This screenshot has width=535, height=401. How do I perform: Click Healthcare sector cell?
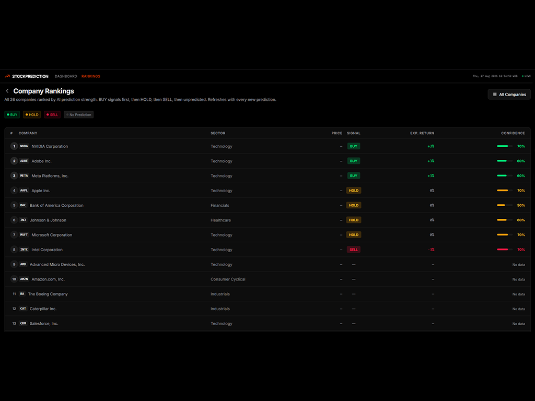pyautogui.click(x=221, y=220)
